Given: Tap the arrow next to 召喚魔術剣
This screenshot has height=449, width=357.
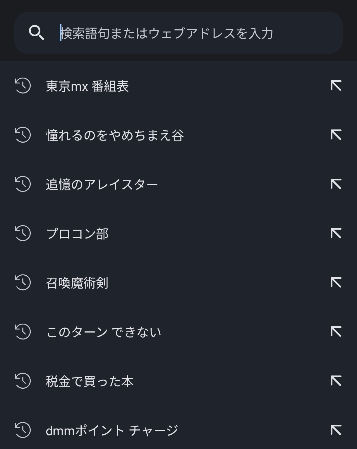Looking at the screenshot, I should coord(336,283).
